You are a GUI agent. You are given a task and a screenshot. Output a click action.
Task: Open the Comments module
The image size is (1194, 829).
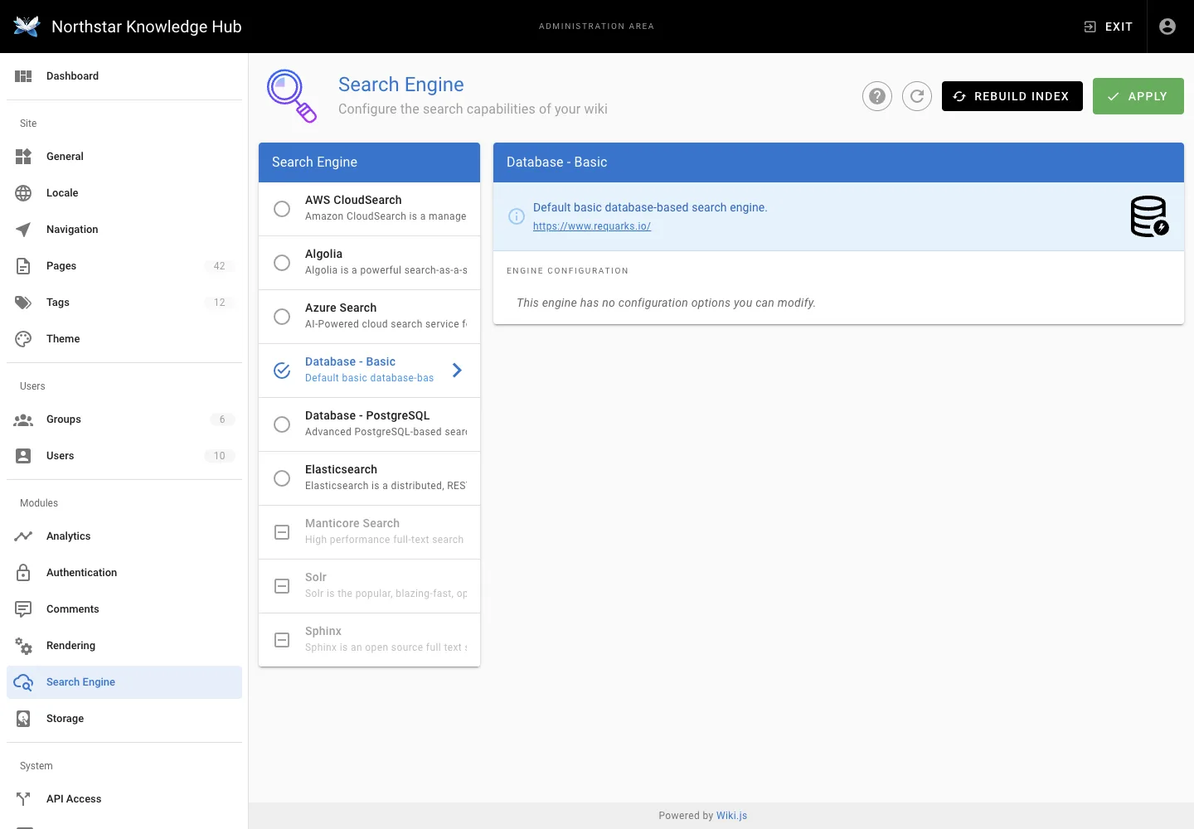pos(124,609)
